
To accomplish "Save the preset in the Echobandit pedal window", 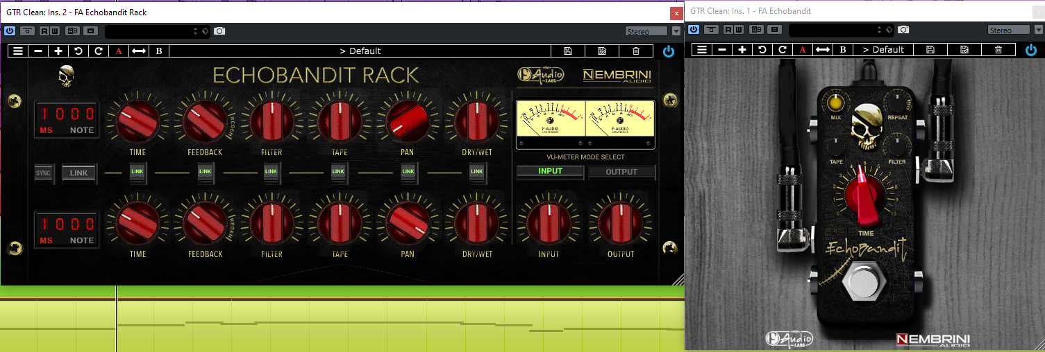I will pos(930,49).
